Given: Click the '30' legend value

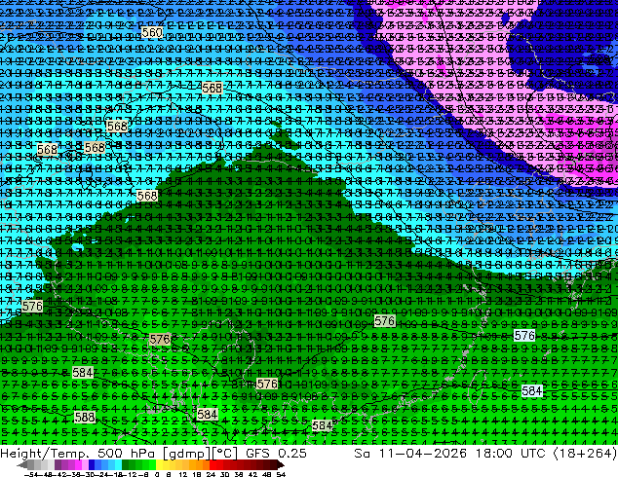Looking at the screenshot, I should [224, 474].
